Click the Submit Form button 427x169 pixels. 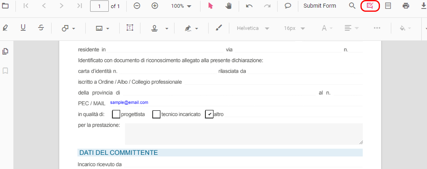click(x=320, y=6)
